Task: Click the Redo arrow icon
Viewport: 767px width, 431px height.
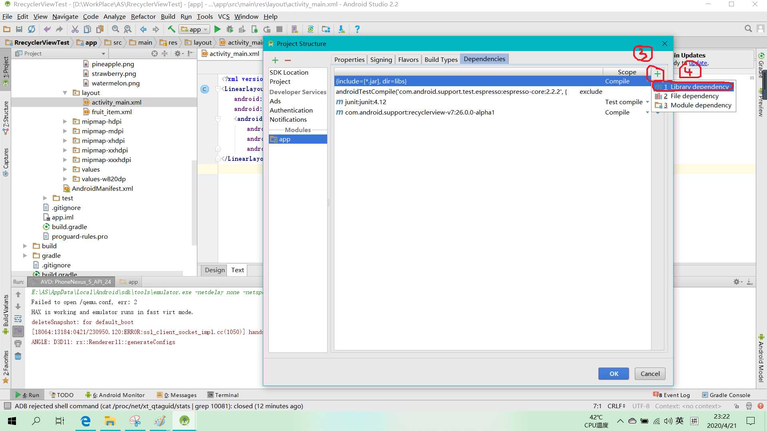Action: coord(60,29)
